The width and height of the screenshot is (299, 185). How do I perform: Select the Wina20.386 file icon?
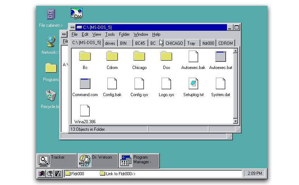[85, 111]
